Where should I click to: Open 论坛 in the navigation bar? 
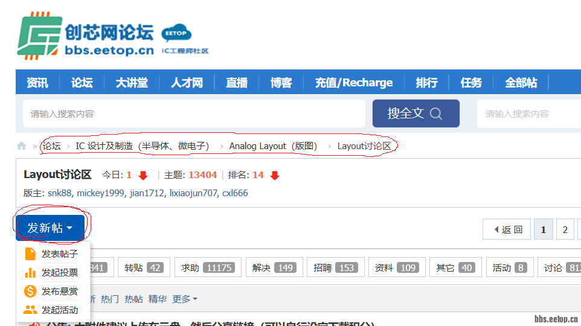(x=82, y=83)
